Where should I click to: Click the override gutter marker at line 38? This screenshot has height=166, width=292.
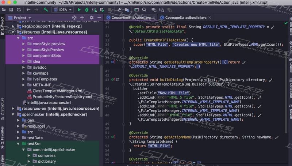[113, 62]
